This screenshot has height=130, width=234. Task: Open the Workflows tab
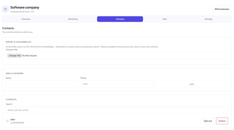tap(73, 19)
